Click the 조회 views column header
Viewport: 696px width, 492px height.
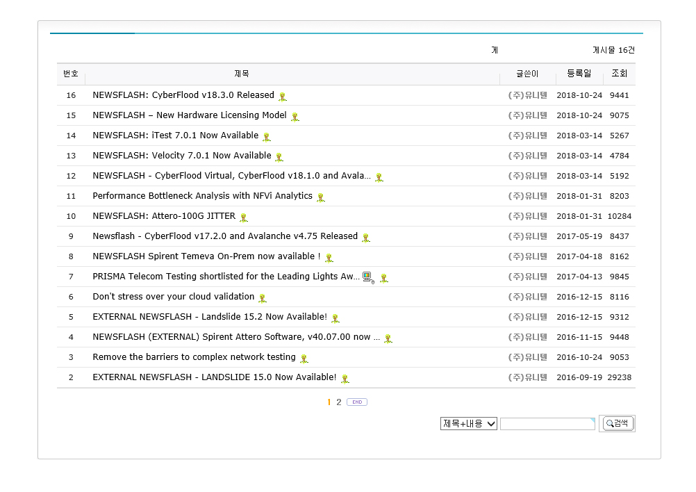click(x=619, y=74)
